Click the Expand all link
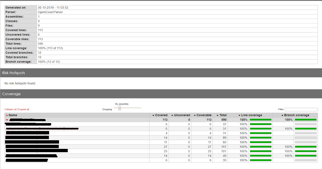 [x=24, y=109]
